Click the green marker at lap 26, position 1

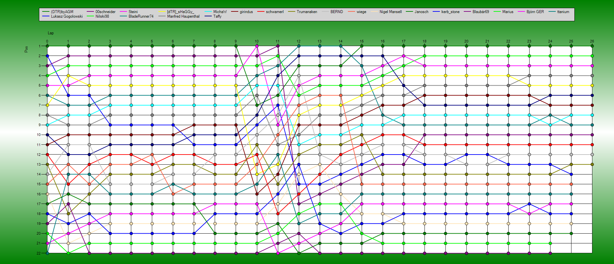point(592,46)
